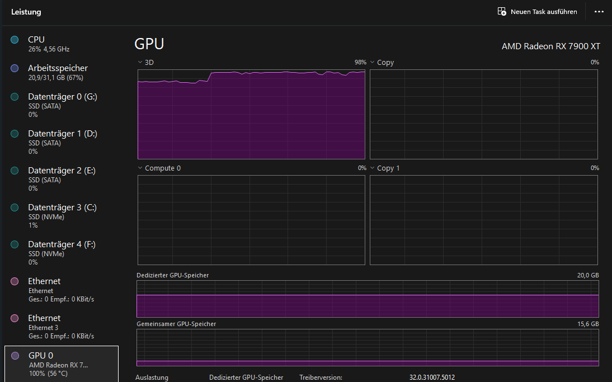The width and height of the screenshot is (612, 382).
Task: Select Datenträger 1 (D:) entry
Action: point(62,142)
